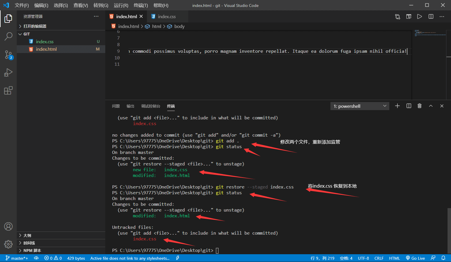The height and width of the screenshot is (262, 451).
Task: Click the lightning bolt status bar icon
Action: pyautogui.click(x=178, y=258)
